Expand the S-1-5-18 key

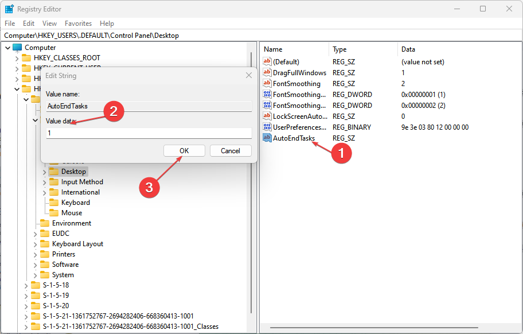[26, 286]
